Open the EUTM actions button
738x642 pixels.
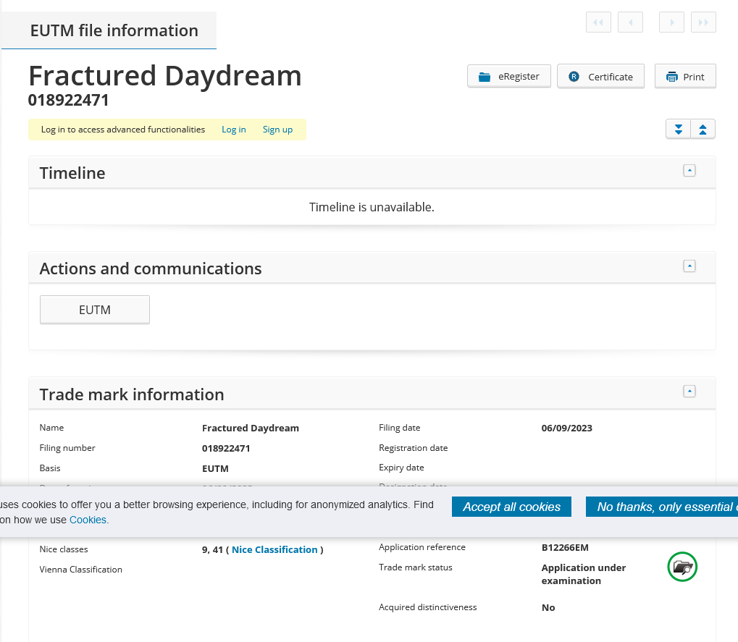click(x=95, y=310)
